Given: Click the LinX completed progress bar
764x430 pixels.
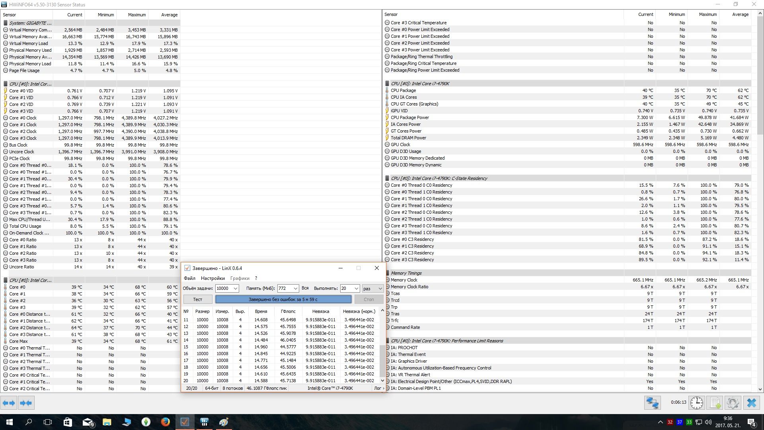Looking at the screenshot, I should [x=283, y=299].
